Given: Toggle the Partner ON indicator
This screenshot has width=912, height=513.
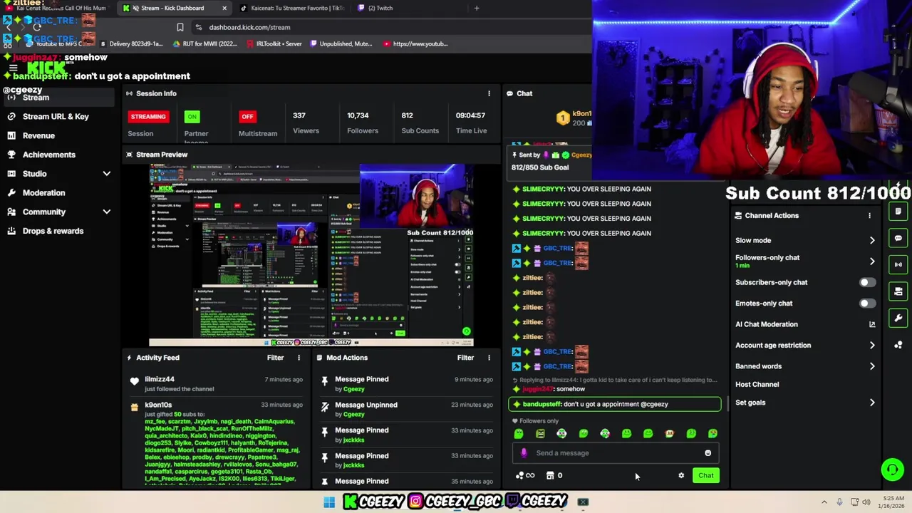Looking at the screenshot, I should (192, 116).
